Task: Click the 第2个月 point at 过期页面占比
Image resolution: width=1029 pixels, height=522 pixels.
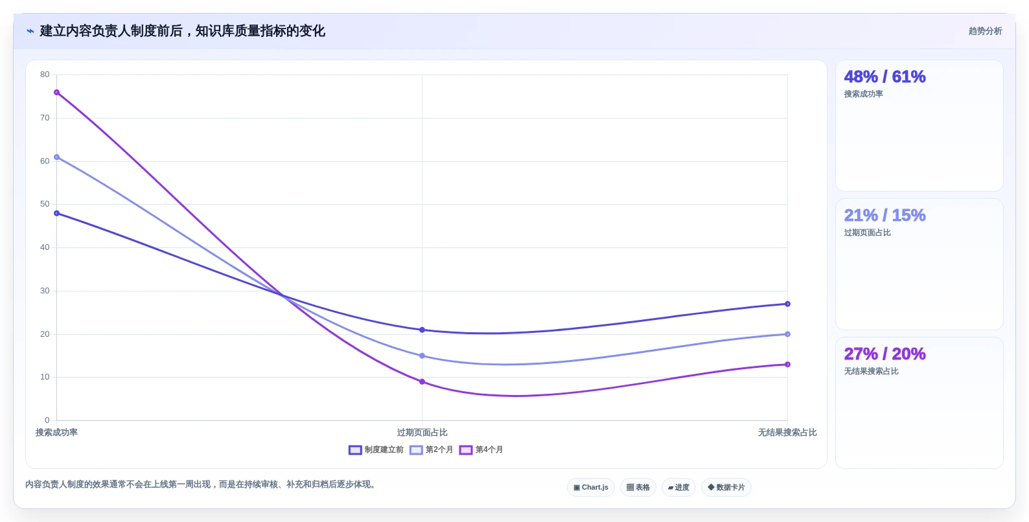Action: point(422,356)
